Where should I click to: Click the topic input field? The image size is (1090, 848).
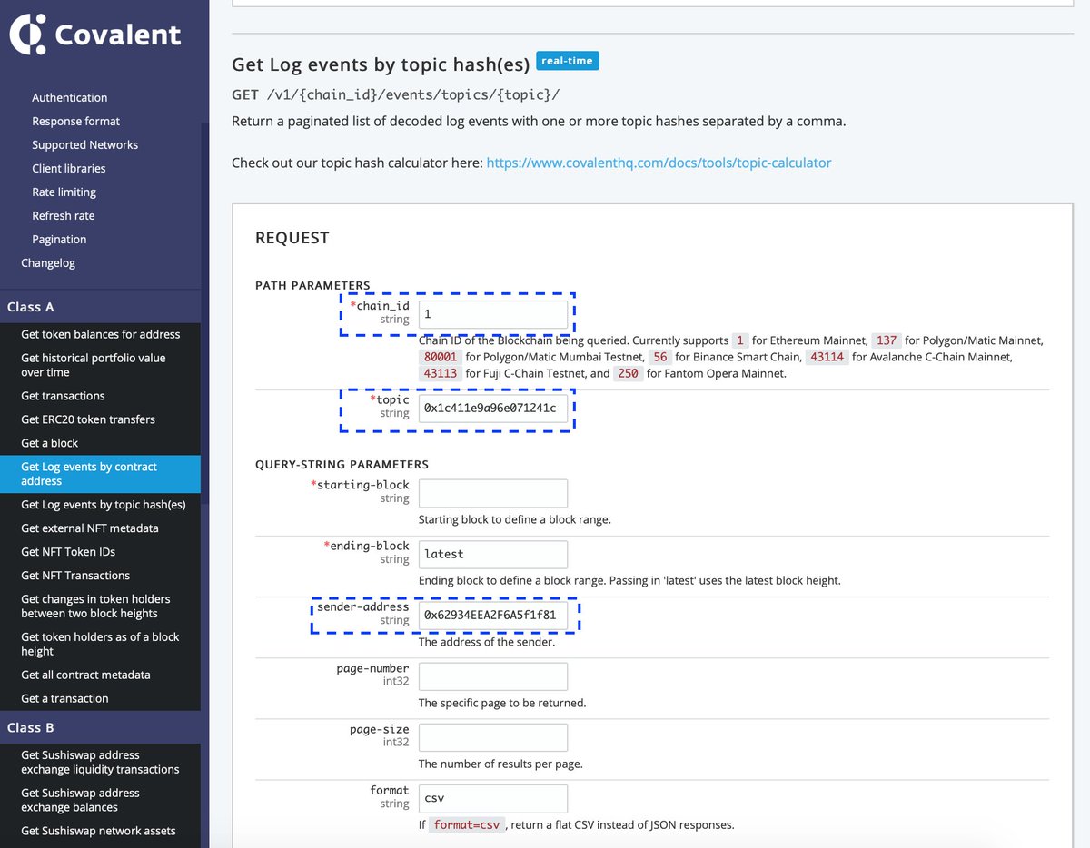(493, 409)
